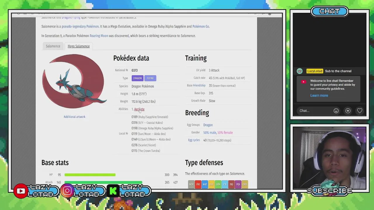Click the NOR type defense cell
This screenshot has height=210, width=374.
coord(191,184)
